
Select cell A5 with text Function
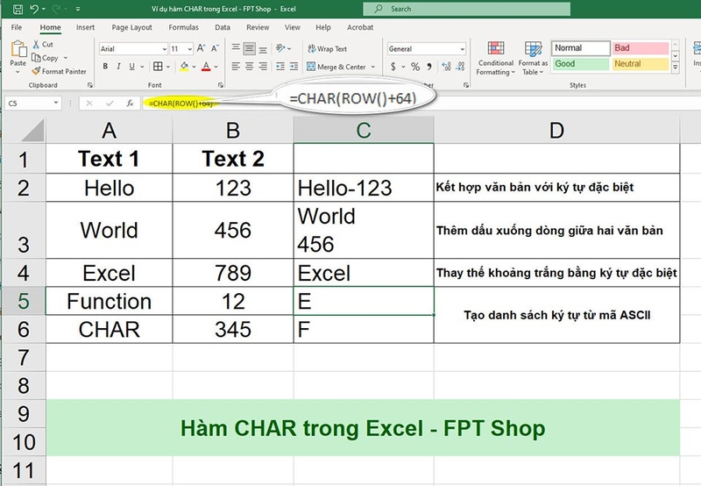(109, 301)
